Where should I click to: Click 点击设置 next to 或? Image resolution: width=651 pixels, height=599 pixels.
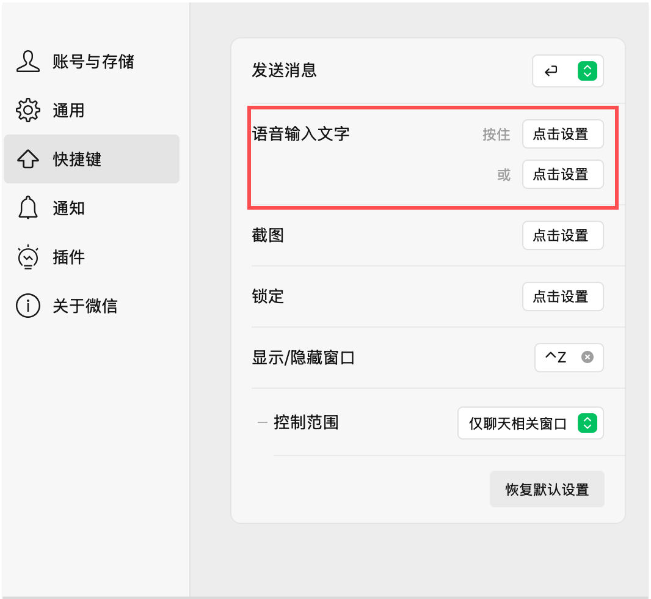click(562, 175)
